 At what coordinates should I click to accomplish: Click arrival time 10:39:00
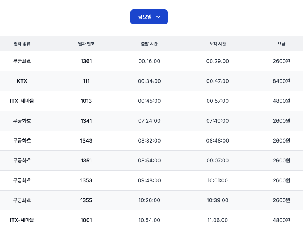click(x=218, y=200)
